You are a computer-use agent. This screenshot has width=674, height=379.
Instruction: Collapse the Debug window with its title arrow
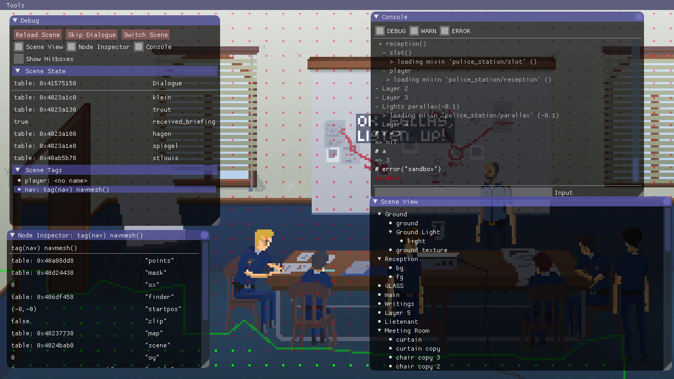[15, 21]
